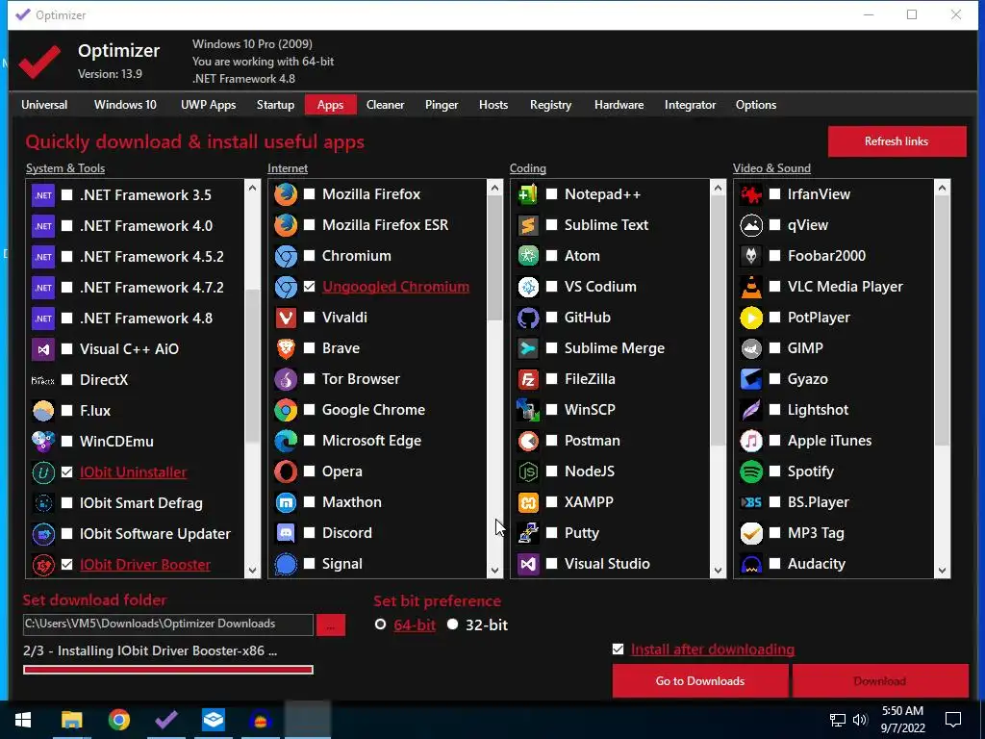Click the GitHub octocat icon

click(x=528, y=318)
